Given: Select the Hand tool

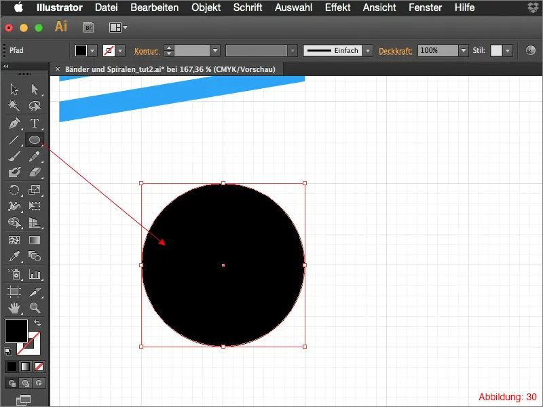Looking at the screenshot, I should tap(14, 308).
